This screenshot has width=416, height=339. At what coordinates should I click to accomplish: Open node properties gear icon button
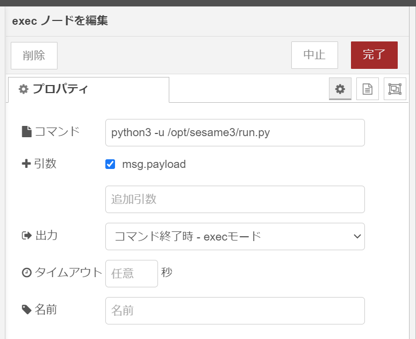[340, 89]
